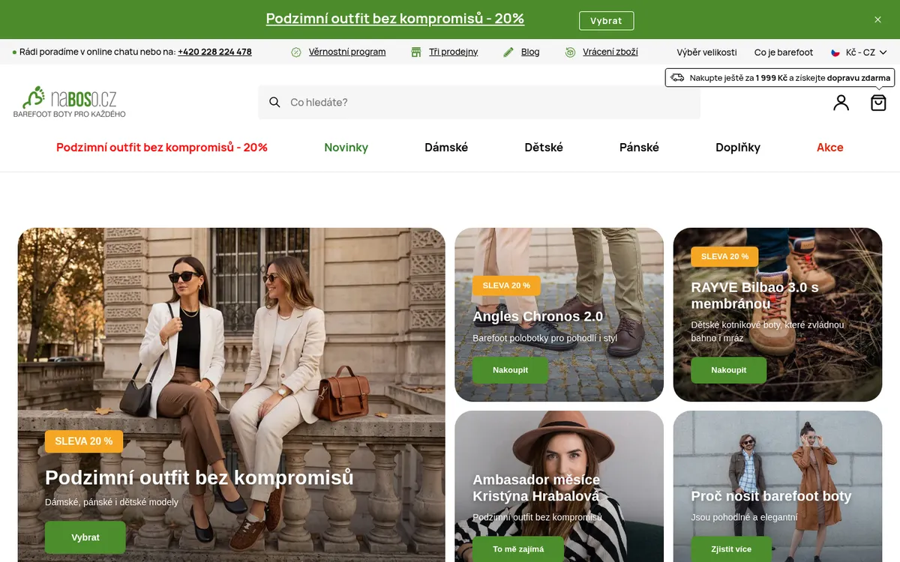Click the Tři prodejny store icon
This screenshot has width=900, height=562.
416,52
